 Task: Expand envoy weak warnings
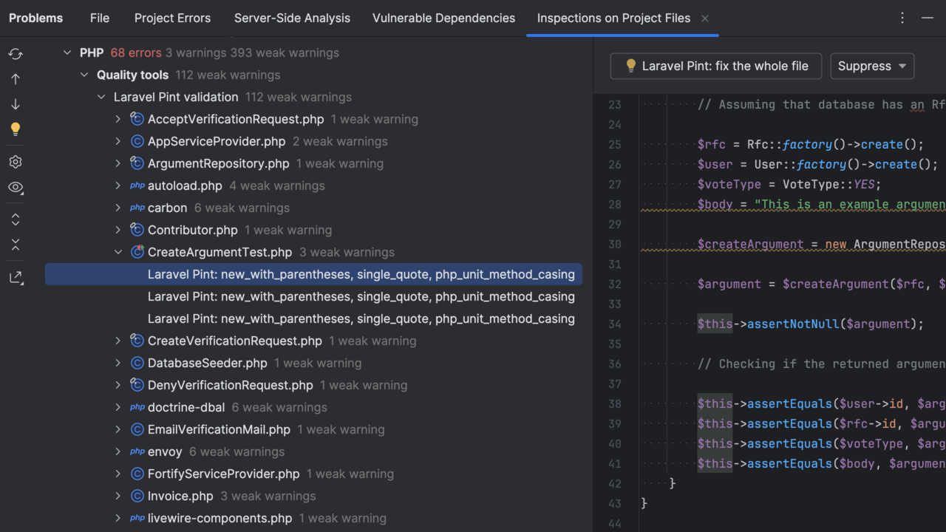click(118, 451)
